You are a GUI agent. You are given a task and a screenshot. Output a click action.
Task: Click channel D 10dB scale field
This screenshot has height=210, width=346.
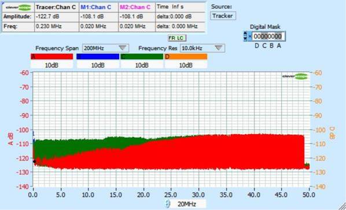[x=186, y=65]
